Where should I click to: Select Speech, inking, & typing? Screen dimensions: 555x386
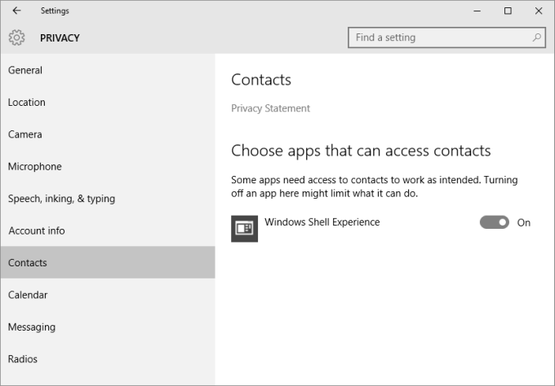[x=61, y=199]
